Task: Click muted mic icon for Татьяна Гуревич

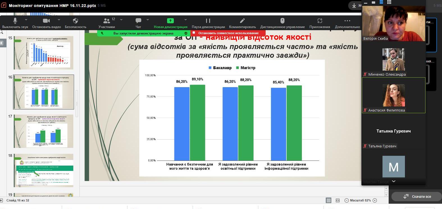Action: (365, 146)
